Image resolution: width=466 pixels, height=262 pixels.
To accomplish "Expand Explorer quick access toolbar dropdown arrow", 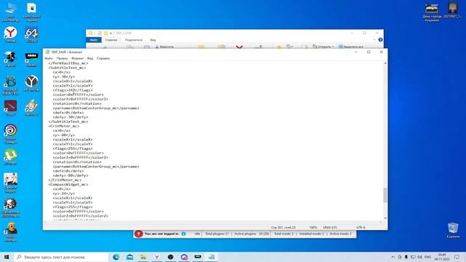I will tap(111, 33).
